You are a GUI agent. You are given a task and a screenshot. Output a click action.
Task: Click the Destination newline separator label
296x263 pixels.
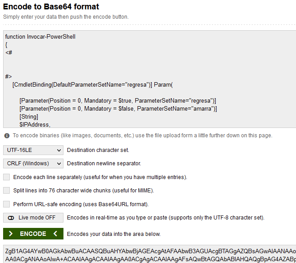[104, 163]
